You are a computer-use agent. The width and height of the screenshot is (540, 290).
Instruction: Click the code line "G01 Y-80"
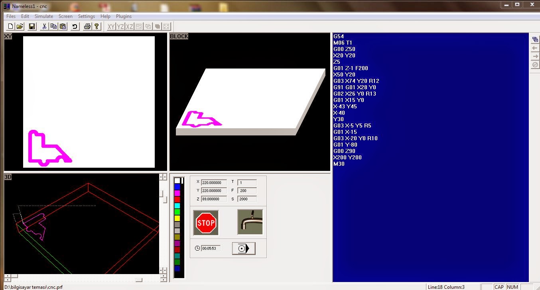pyautogui.click(x=345, y=145)
